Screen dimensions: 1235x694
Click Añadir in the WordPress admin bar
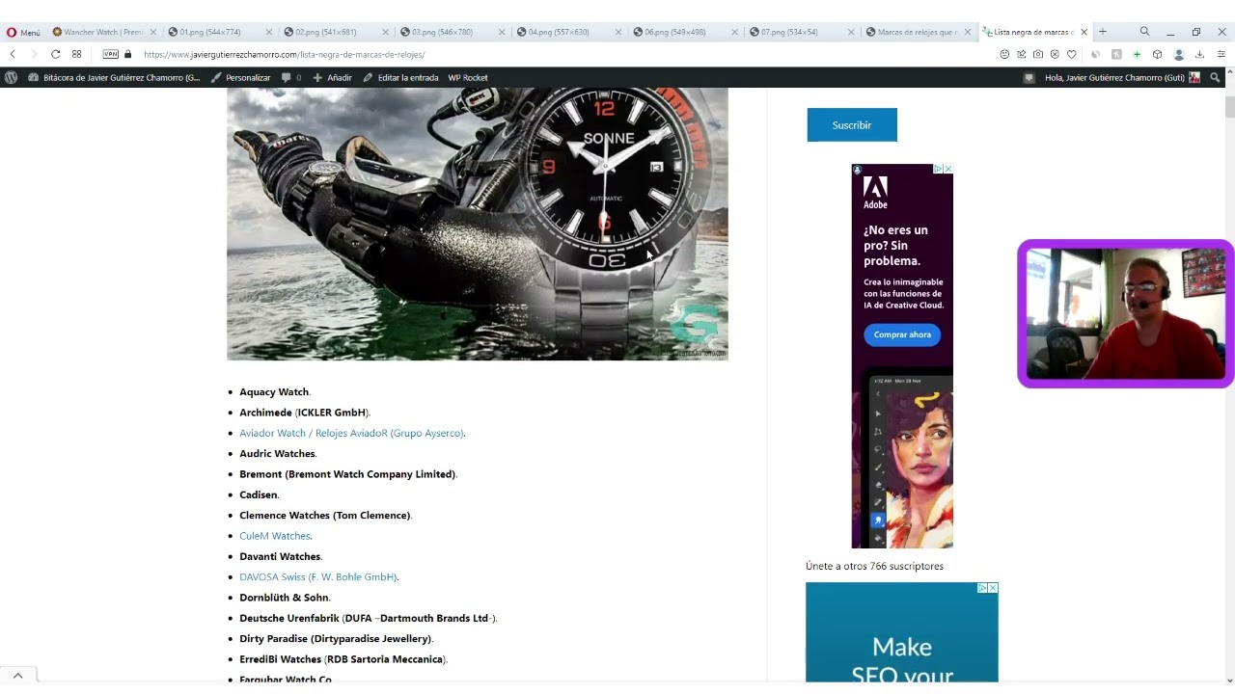(x=333, y=77)
